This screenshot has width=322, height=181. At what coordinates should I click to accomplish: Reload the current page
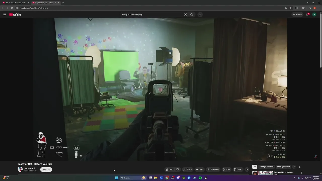pyautogui.click(x=12, y=8)
